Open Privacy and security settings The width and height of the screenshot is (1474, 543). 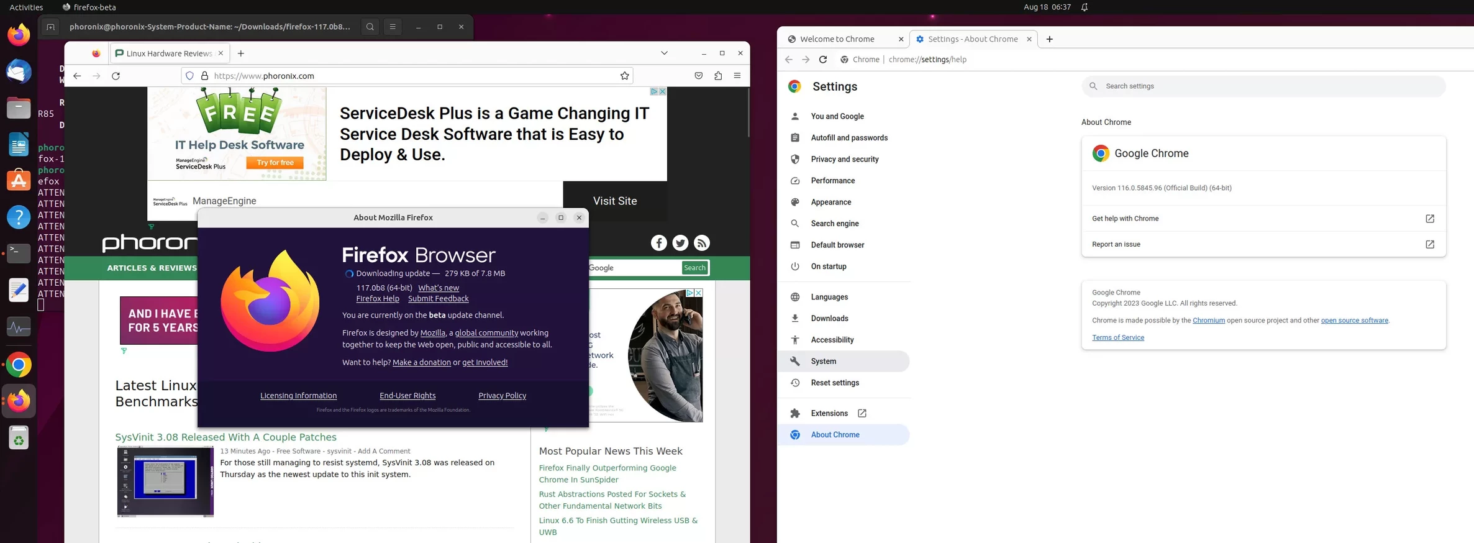point(844,159)
